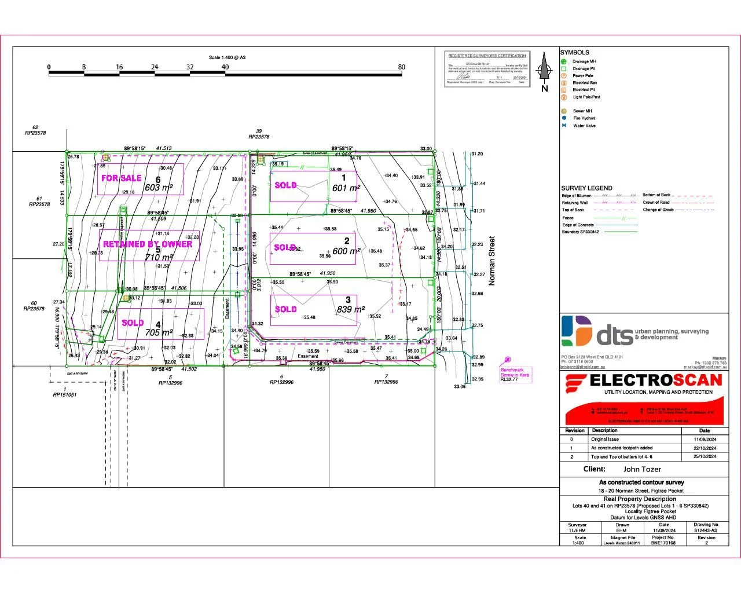This screenshot has width=741, height=593.
Task: Click the Norman Street label
Action: pos(493,261)
